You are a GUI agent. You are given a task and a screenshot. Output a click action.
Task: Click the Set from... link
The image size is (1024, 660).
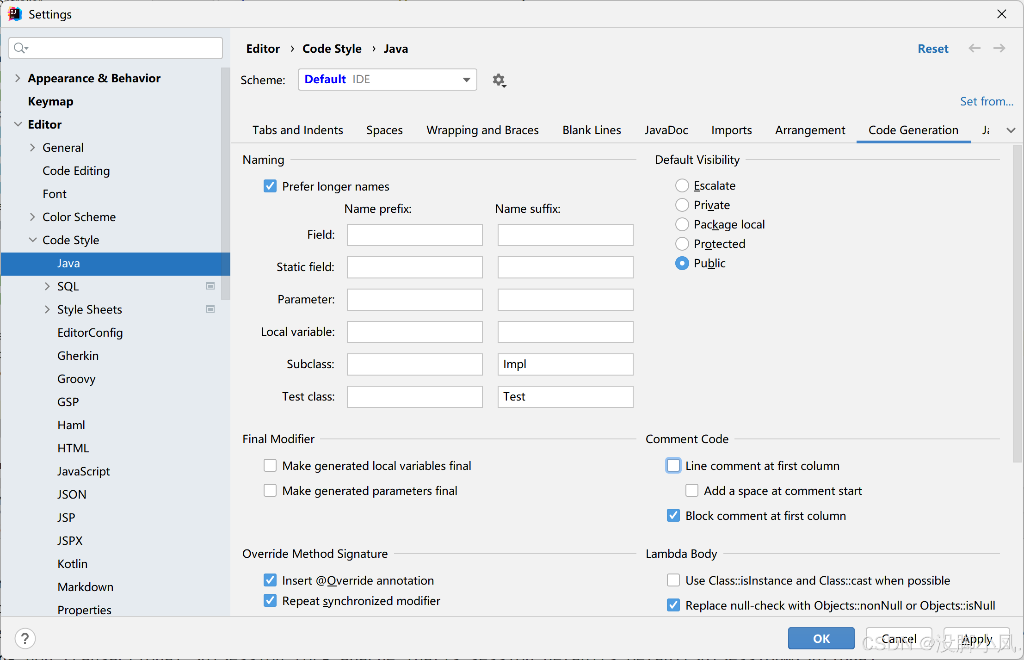(986, 101)
